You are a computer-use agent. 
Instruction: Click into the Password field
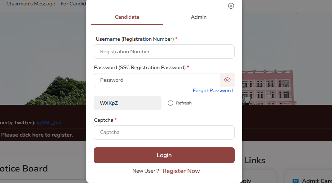coord(157,80)
